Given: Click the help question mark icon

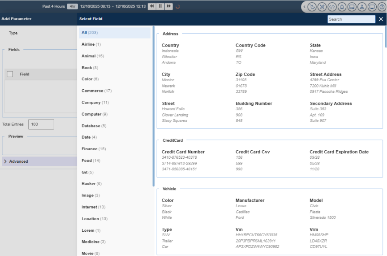Looking at the screenshot, I should pyautogui.click(x=381, y=7).
